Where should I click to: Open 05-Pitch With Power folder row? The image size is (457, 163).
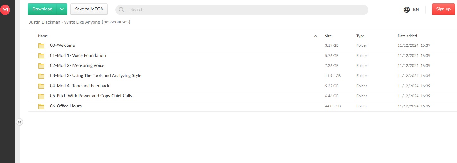click(x=91, y=96)
